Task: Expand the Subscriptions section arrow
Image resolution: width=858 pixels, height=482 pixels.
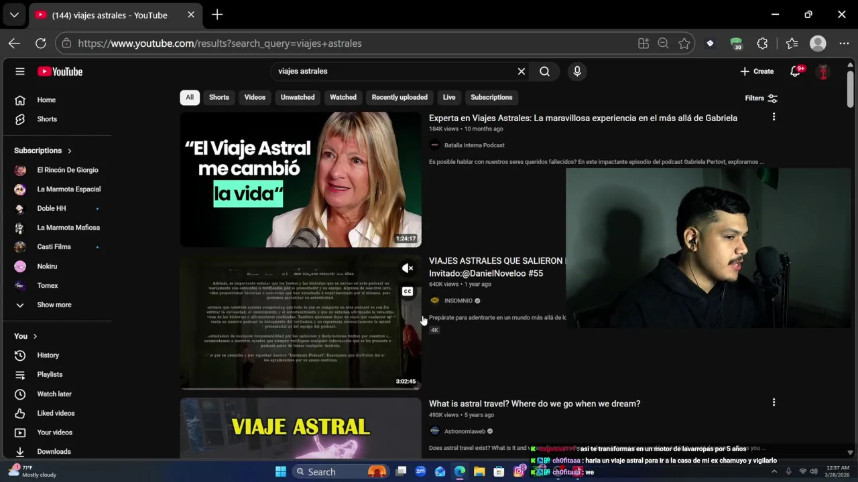Action: pos(69,151)
